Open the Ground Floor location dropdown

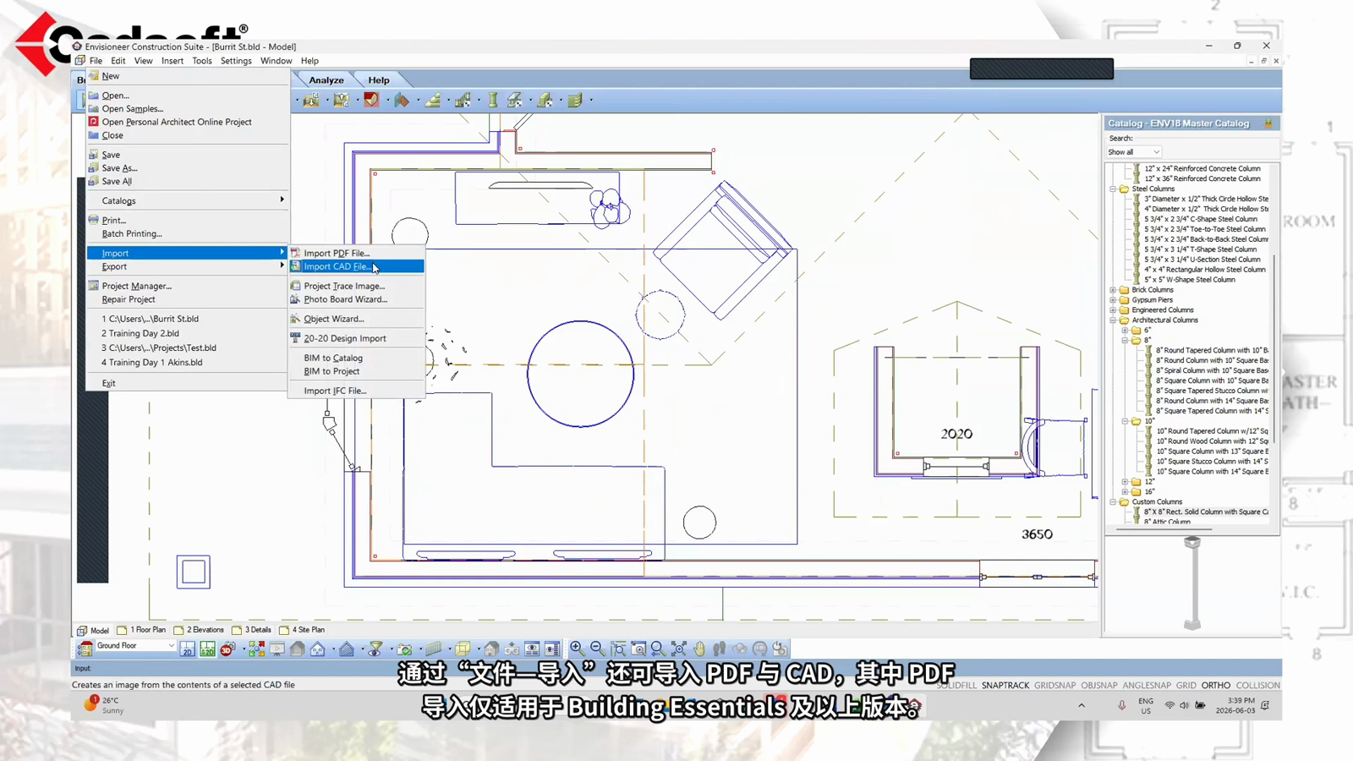click(x=135, y=646)
